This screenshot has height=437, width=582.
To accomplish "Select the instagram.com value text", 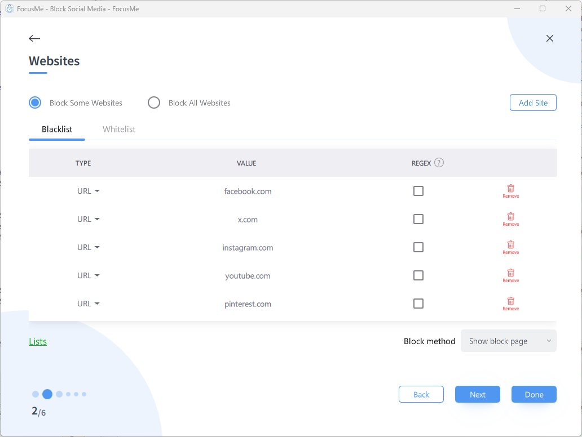I will [248, 248].
